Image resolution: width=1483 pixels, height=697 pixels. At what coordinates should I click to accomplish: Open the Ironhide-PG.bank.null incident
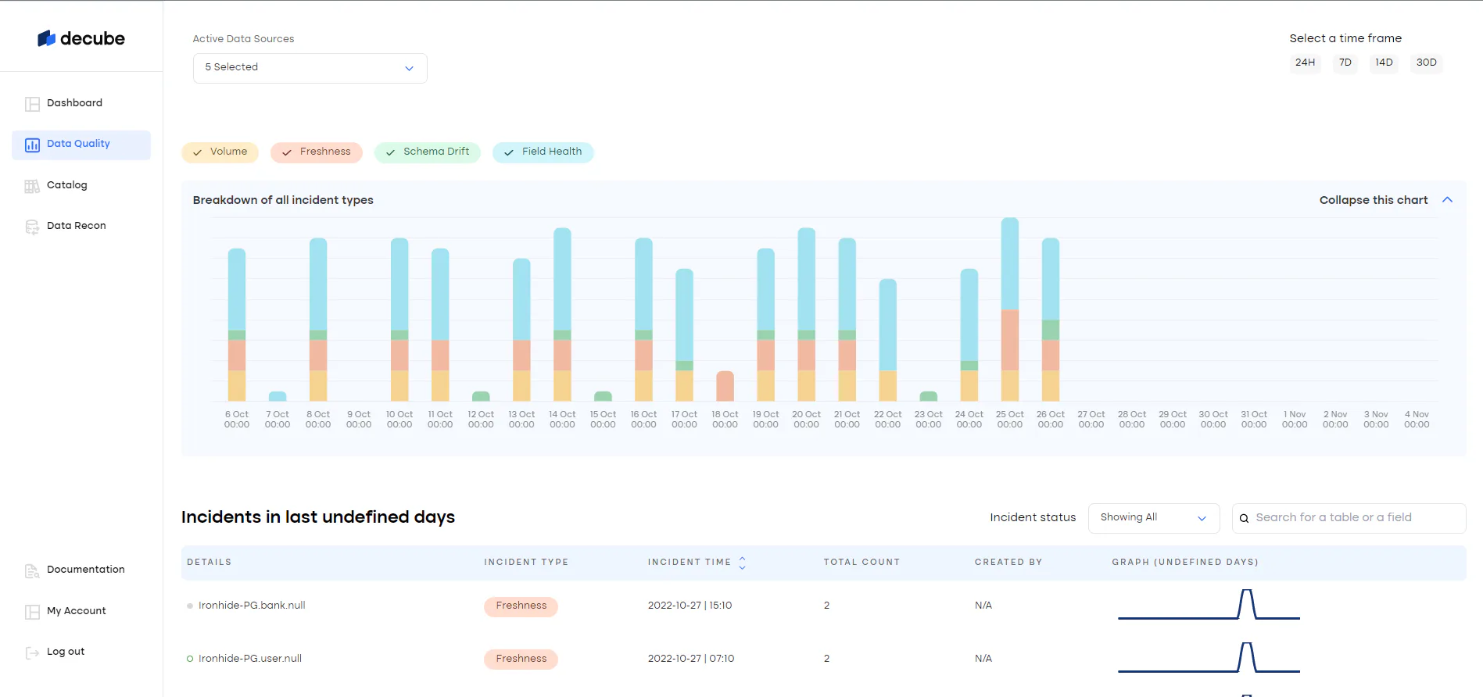(x=252, y=606)
